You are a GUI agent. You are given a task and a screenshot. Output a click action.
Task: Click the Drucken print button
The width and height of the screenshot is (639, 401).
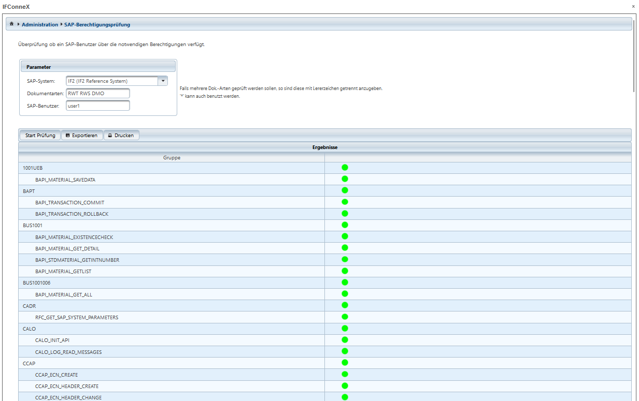[x=121, y=135]
